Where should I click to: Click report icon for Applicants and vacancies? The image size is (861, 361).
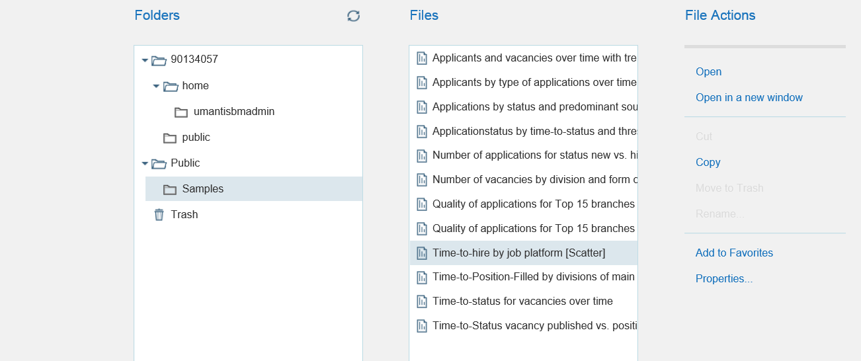[422, 58]
